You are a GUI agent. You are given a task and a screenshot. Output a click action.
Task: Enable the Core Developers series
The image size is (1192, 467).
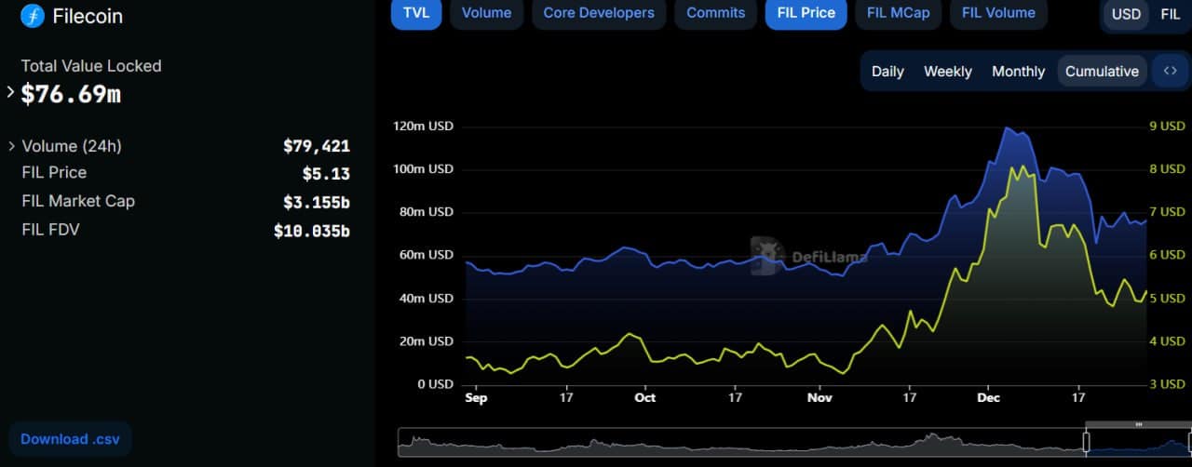pos(599,13)
